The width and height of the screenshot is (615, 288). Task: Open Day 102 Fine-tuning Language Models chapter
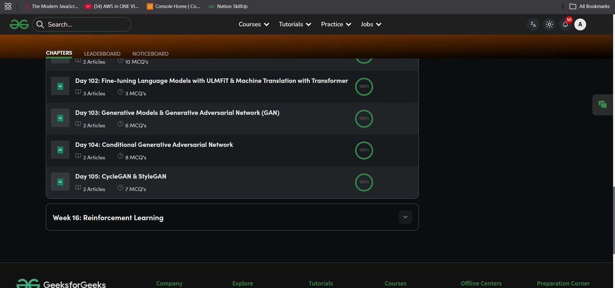[212, 81]
